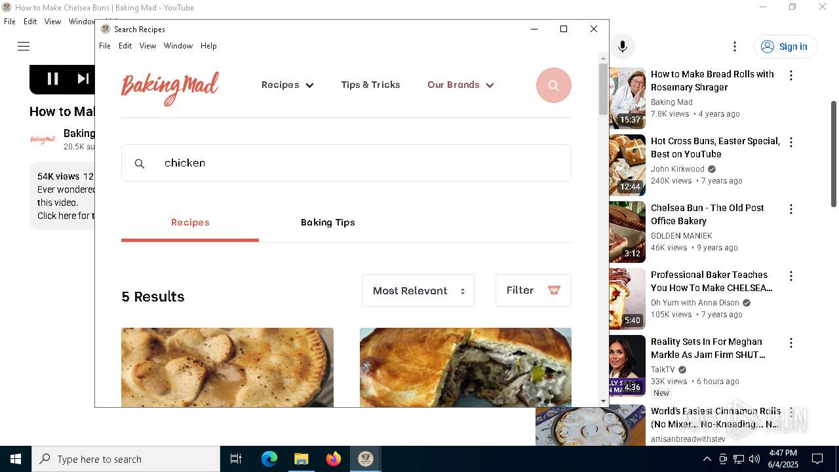Expand the Recipes navigation dropdown
Image resolution: width=839 pixels, height=472 pixels.
point(287,85)
